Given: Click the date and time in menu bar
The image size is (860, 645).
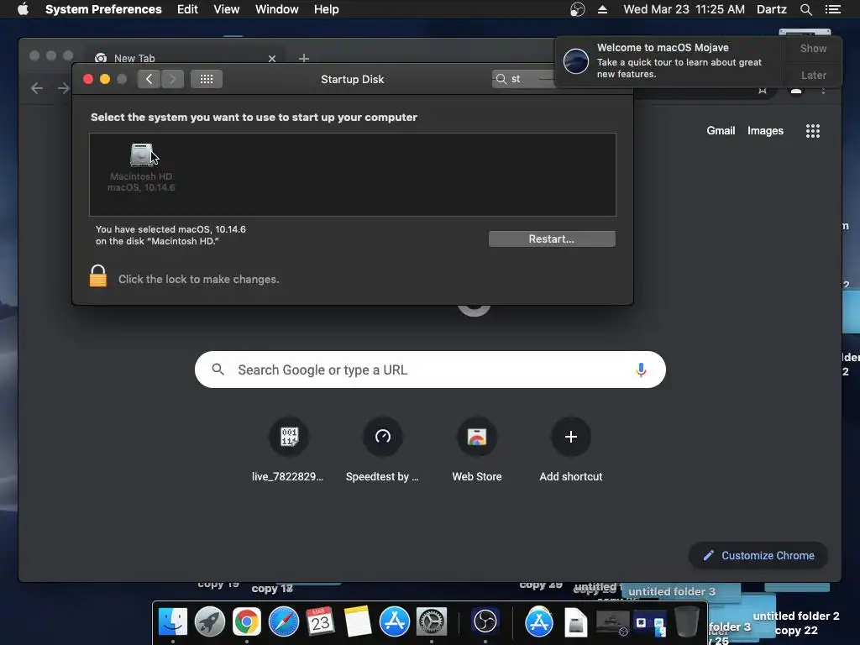Looking at the screenshot, I should [x=684, y=9].
